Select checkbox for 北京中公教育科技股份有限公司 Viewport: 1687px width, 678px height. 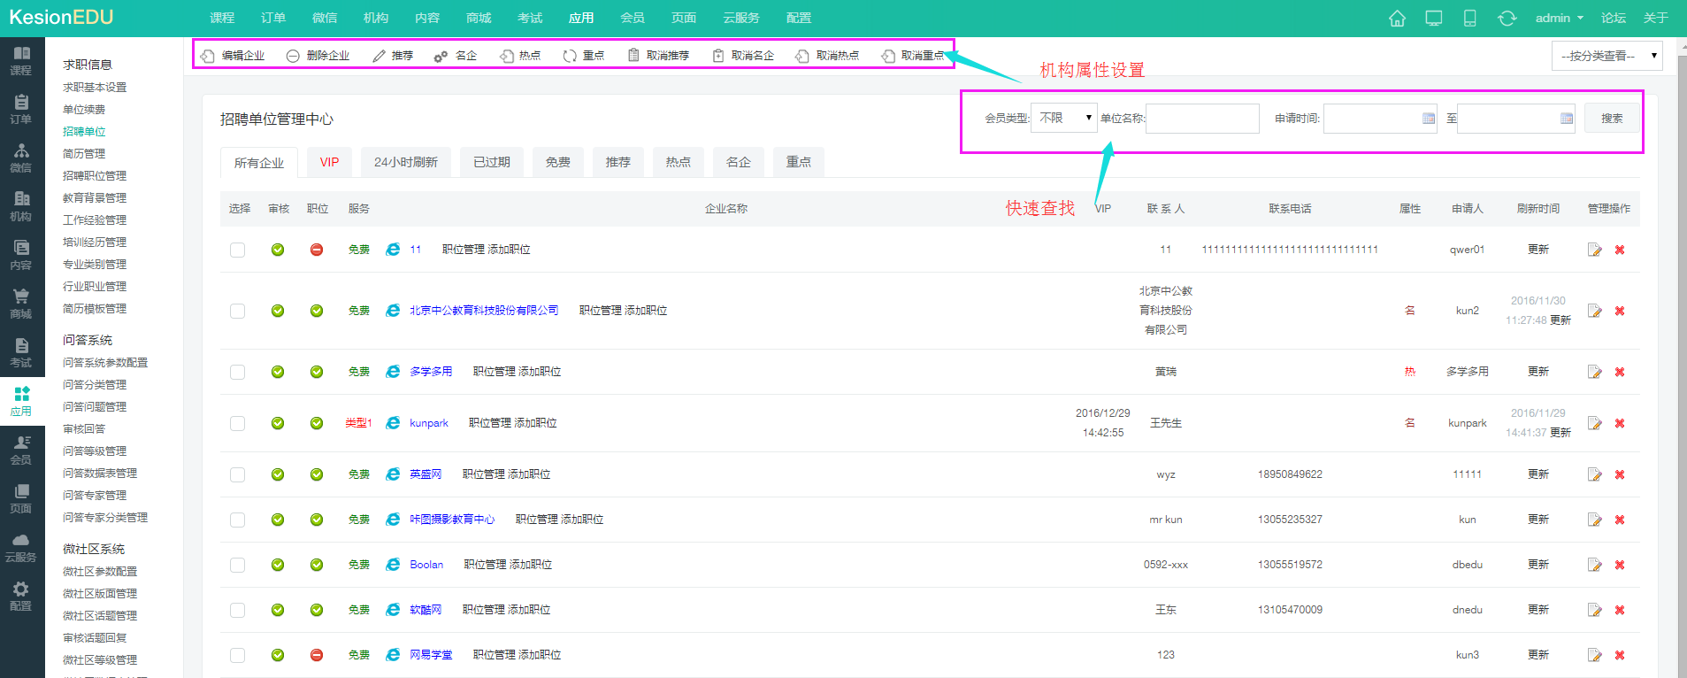pyautogui.click(x=237, y=311)
